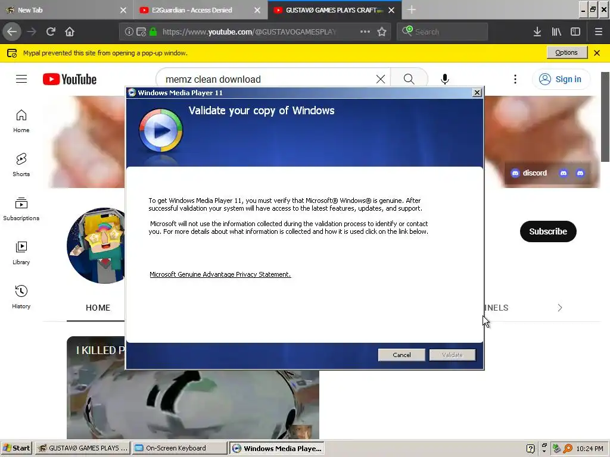Click the Validate button in dialog
Image resolution: width=610 pixels, height=457 pixels.
pyautogui.click(x=453, y=355)
